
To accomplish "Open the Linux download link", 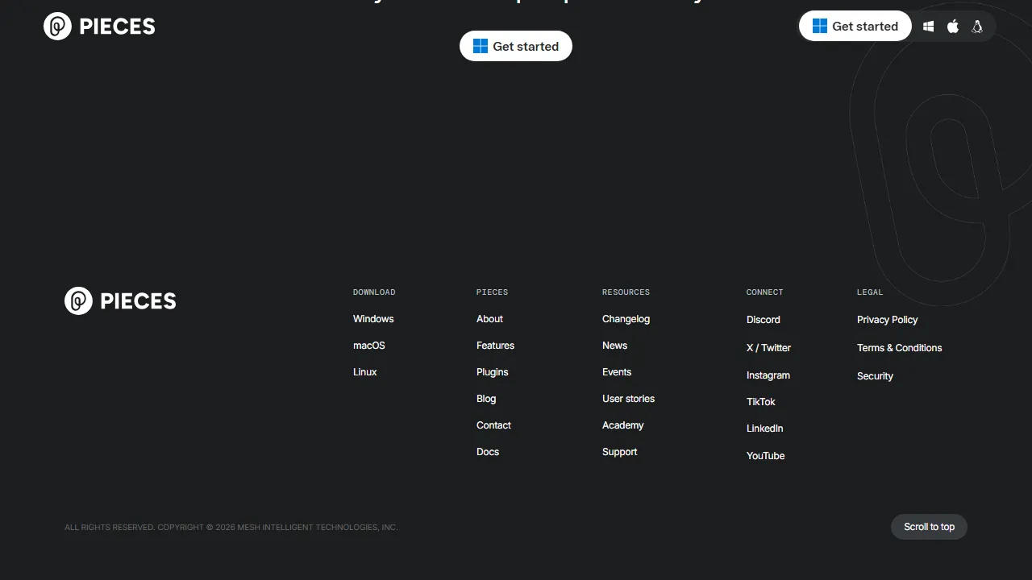I will pos(364,372).
